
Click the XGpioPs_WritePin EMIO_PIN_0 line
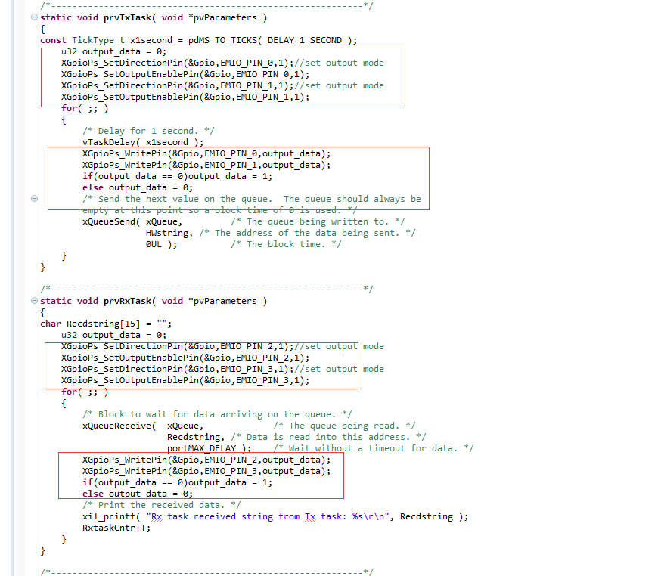point(206,153)
